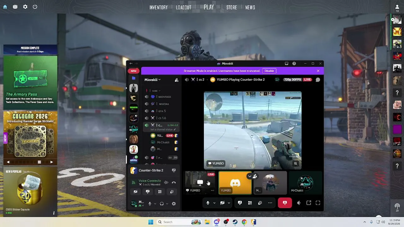Screen dimensions: 404x227
Task: Open soundboard in the voice panel
Action: pos(172,192)
